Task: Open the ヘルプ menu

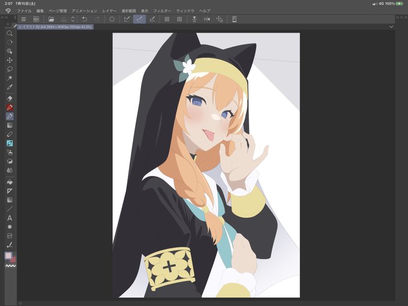Action: (205, 11)
